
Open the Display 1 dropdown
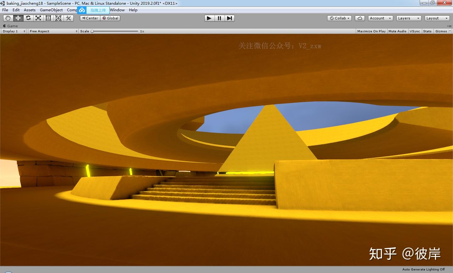pos(14,31)
